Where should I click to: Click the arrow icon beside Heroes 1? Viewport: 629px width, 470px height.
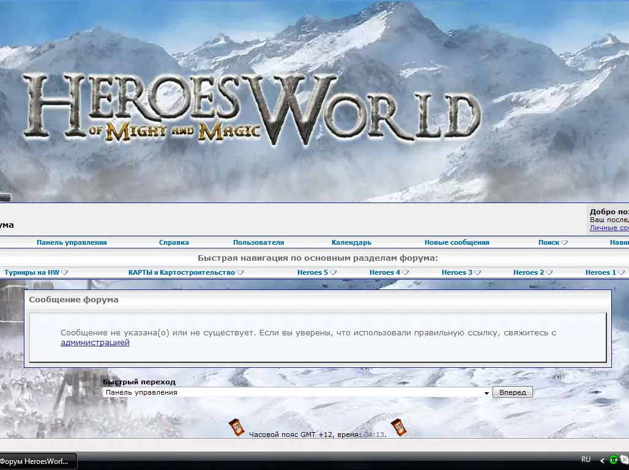pos(622,272)
